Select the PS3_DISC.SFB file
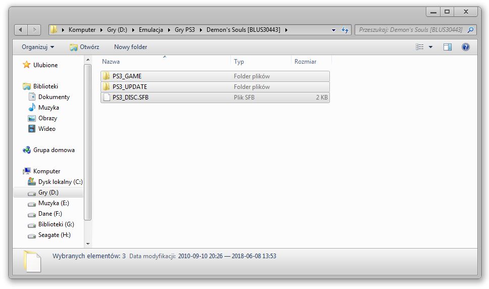Screen dimensions: 489x289 pos(215,98)
